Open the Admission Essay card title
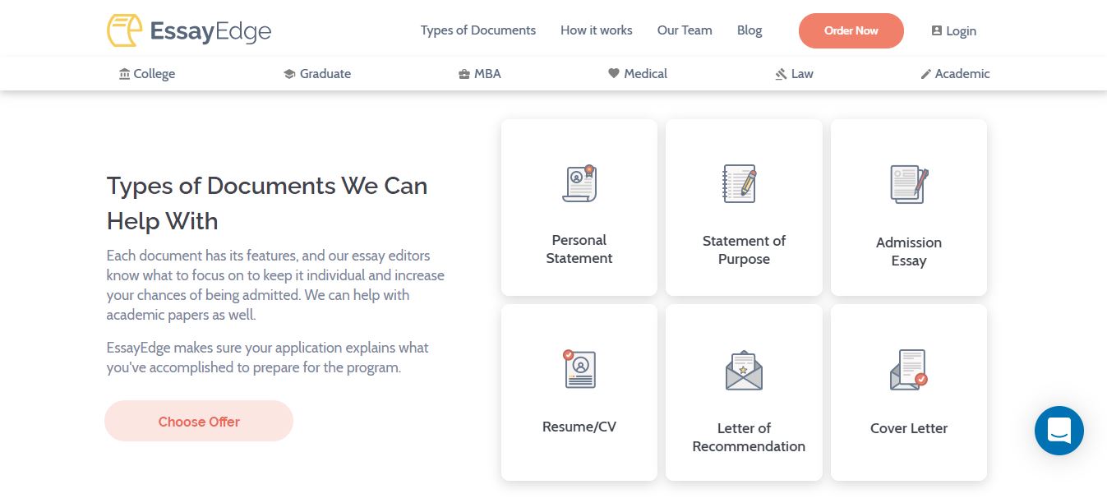The height and width of the screenshot is (503, 1107). point(909,251)
